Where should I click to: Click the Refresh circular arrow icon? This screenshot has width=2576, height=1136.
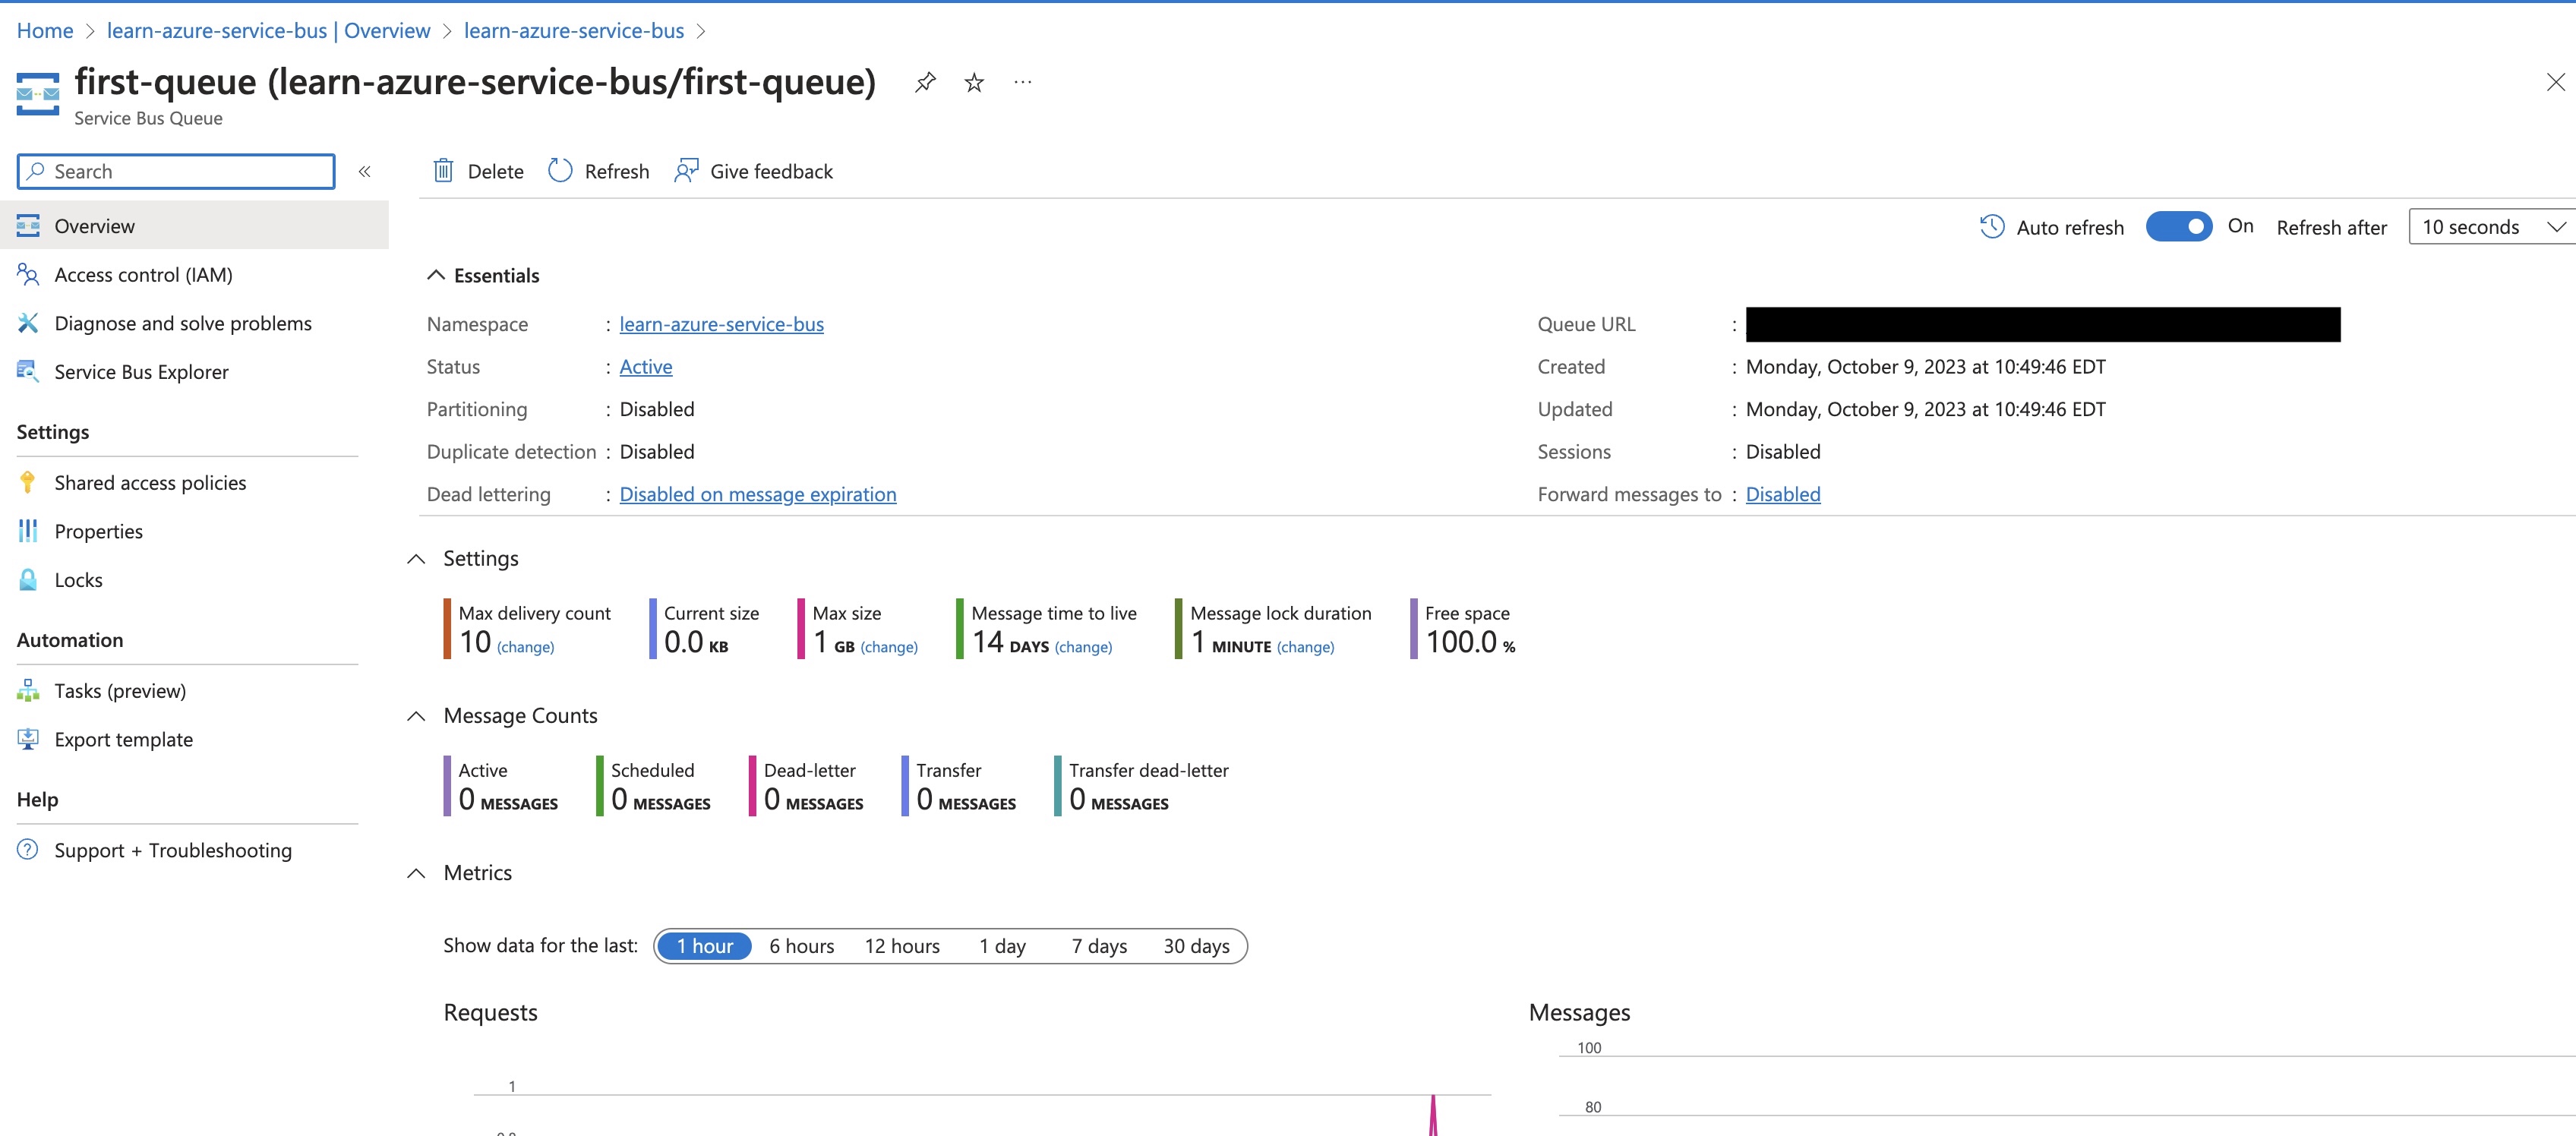pos(560,171)
